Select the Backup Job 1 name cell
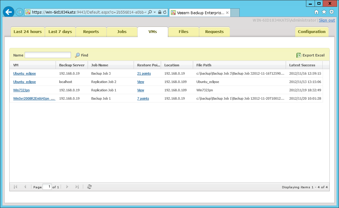Screen dimensions: 339x208 (111, 98)
